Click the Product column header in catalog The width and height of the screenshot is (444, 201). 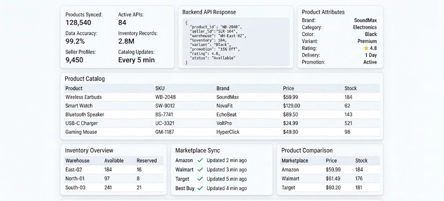(74, 88)
